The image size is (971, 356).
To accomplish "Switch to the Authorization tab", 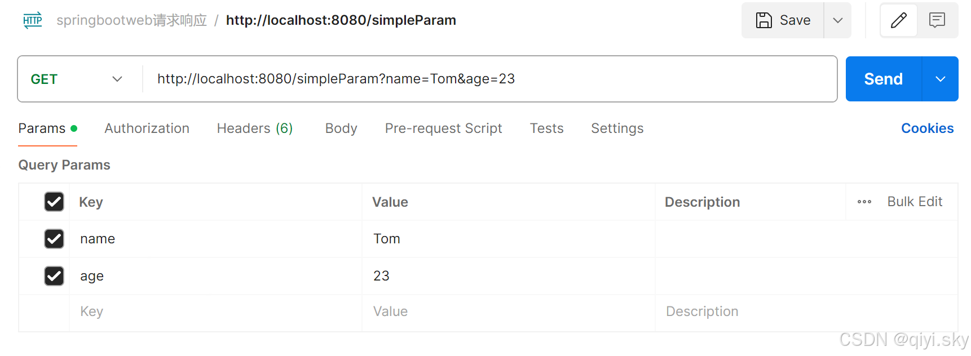I will (x=147, y=128).
